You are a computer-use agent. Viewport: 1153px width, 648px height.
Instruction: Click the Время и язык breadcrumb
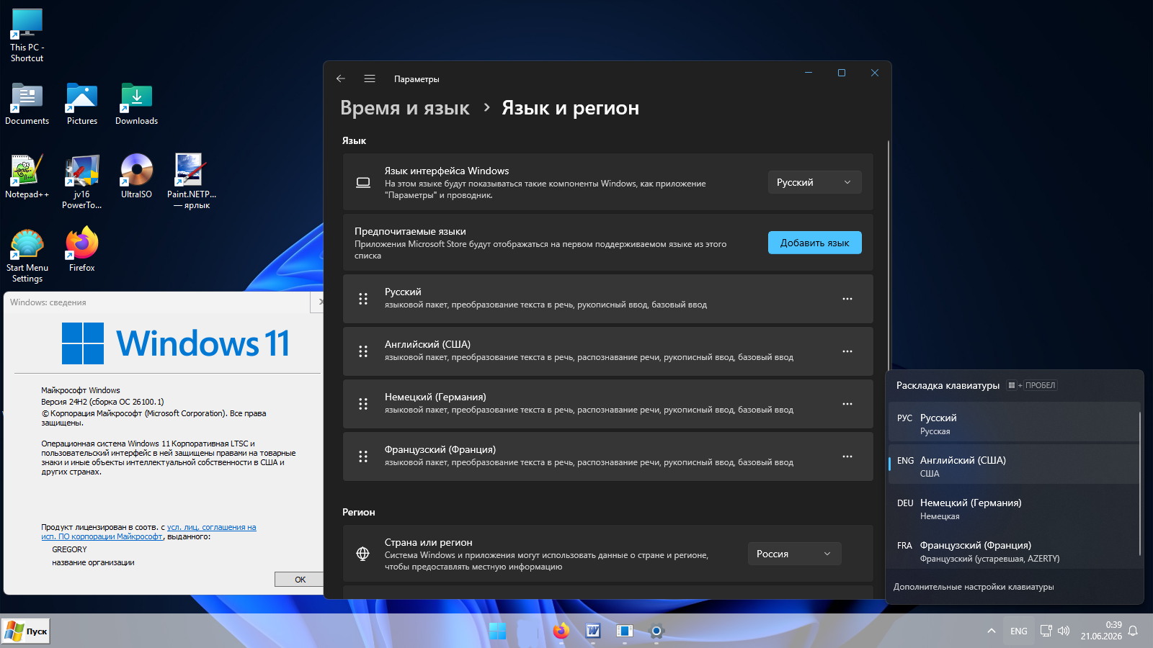click(x=404, y=108)
